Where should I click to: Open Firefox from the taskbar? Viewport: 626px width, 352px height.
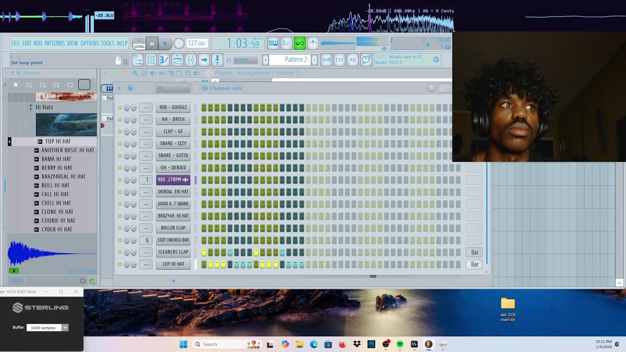342,344
